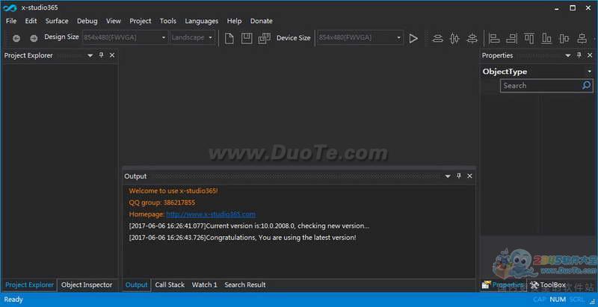This screenshot has height=307, width=598.
Task: Pin the Properties panel
Action: (x=579, y=55)
